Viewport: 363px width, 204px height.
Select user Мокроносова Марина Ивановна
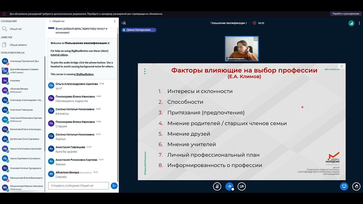pyautogui.click(x=23, y=187)
